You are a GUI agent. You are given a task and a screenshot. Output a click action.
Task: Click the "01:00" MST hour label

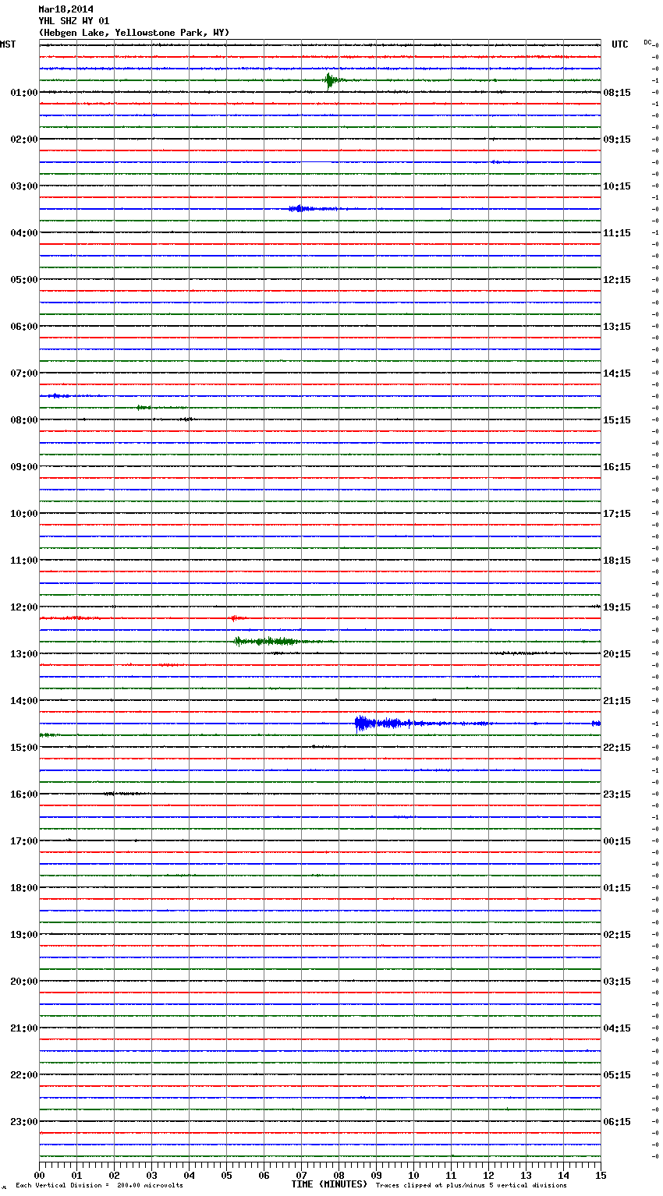click(24, 93)
